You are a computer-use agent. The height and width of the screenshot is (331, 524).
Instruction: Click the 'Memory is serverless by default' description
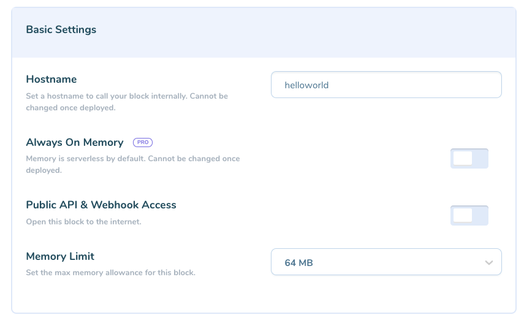[x=133, y=164]
